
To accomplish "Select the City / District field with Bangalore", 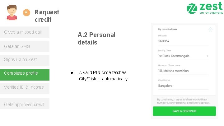I will (183, 86).
